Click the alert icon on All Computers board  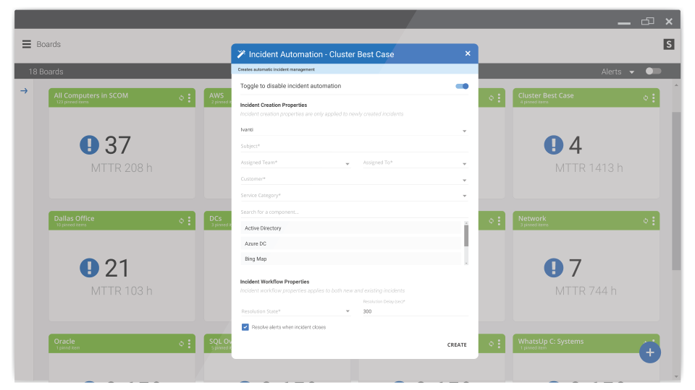click(89, 144)
